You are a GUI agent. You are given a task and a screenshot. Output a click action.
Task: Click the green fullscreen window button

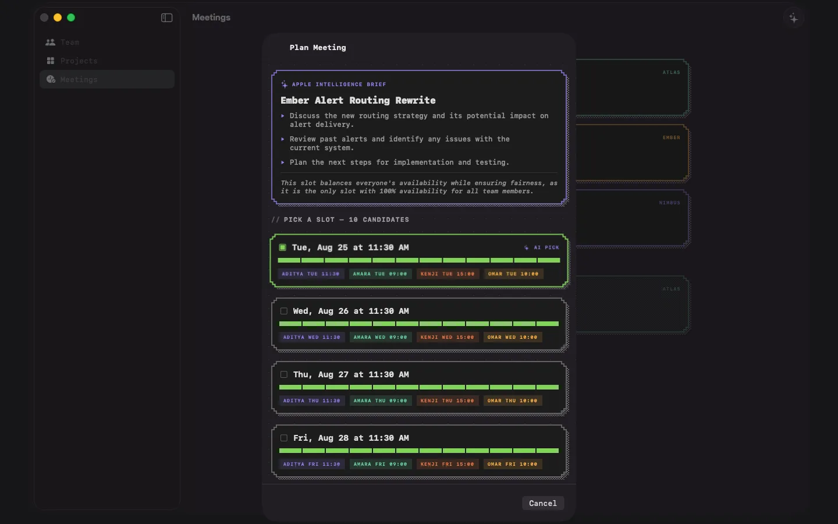click(x=71, y=17)
